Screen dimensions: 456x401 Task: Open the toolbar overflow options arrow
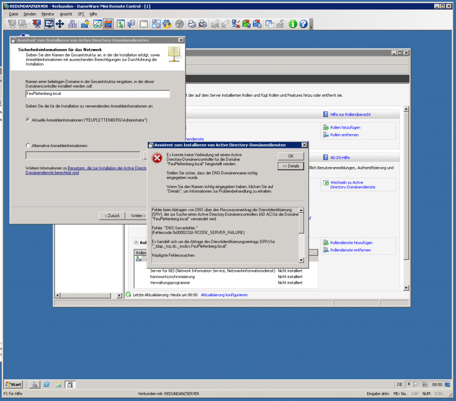point(311,27)
